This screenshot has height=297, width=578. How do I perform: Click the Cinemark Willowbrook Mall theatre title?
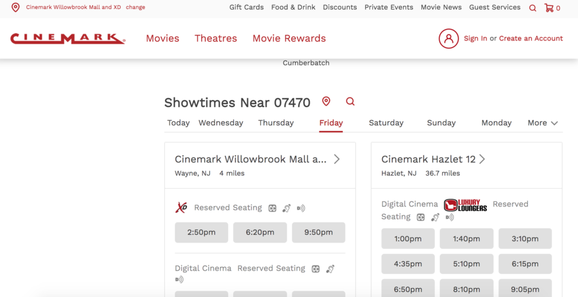click(x=250, y=159)
